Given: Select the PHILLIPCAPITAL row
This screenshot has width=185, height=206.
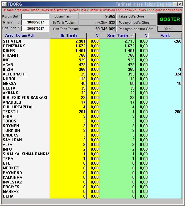Looking at the screenshot, I should point(92,107).
